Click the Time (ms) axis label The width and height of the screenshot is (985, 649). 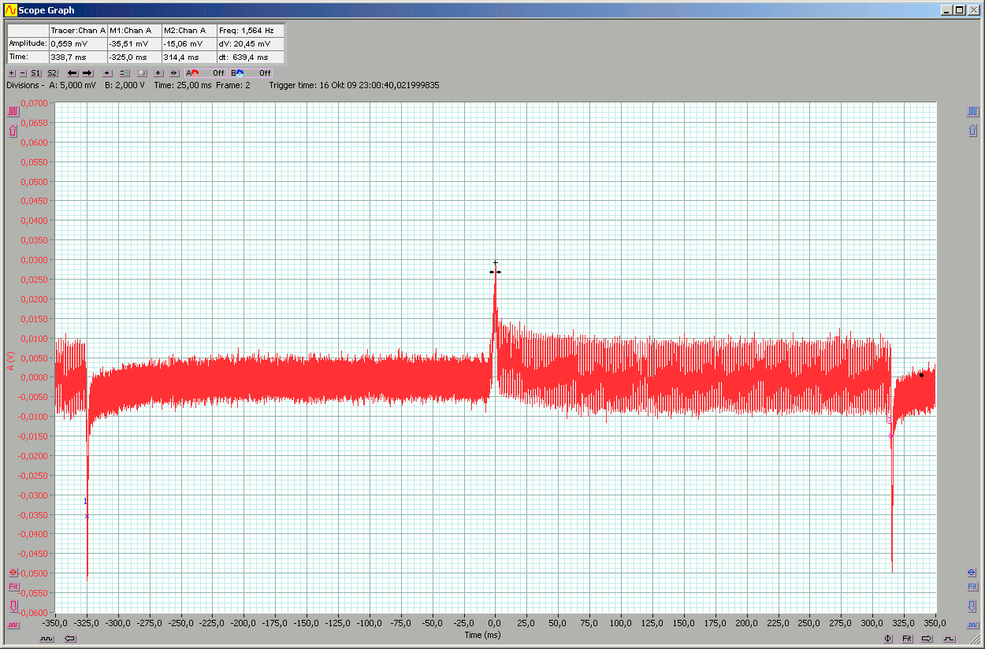(x=482, y=635)
